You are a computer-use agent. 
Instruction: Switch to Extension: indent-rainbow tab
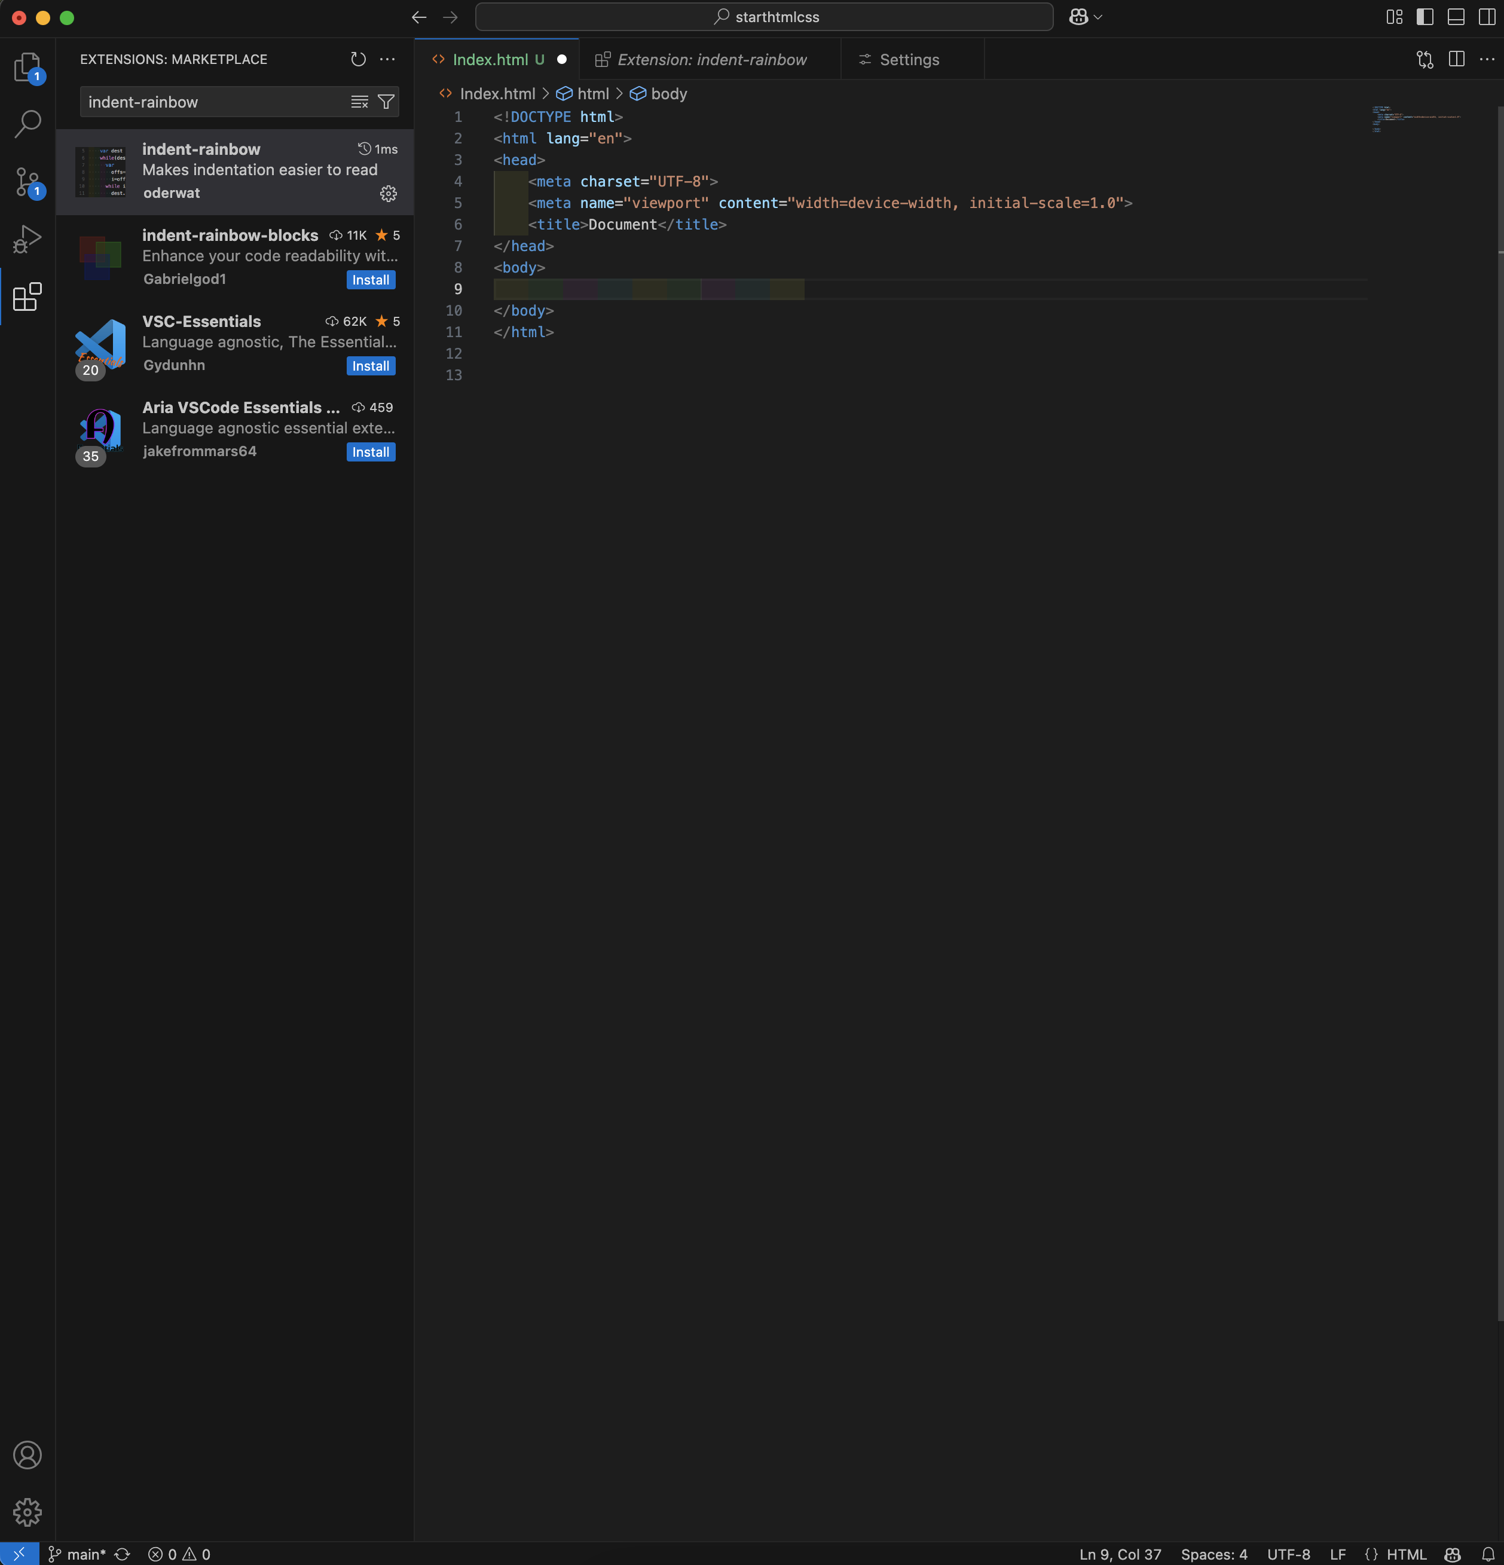(x=711, y=60)
